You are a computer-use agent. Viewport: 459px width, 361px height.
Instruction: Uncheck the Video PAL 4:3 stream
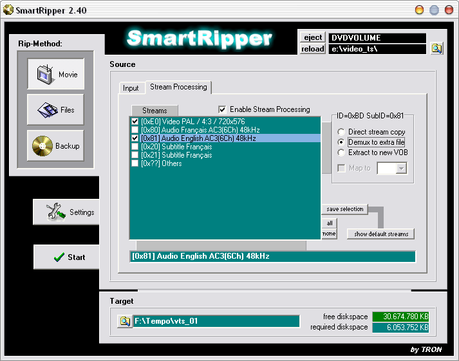click(135, 122)
